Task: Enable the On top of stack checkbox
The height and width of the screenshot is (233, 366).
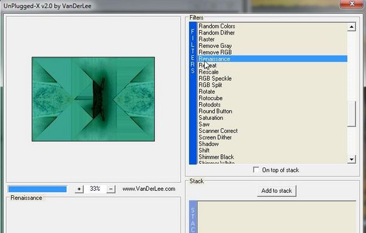Action: (x=256, y=170)
